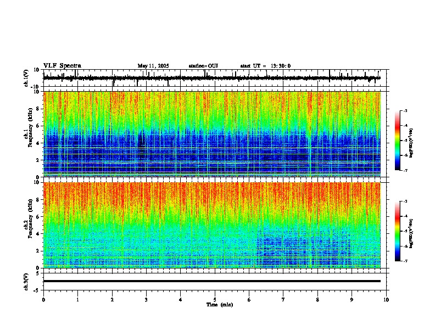Click the "9" tick on the time axis
Viewport: 435px width, 336px height.
tap(352, 300)
